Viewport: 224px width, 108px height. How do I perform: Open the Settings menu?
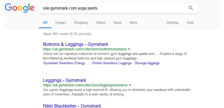click(173, 23)
